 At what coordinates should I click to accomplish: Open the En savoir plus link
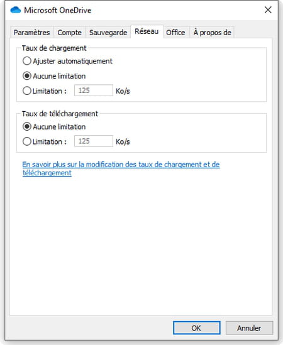point(121,168)
